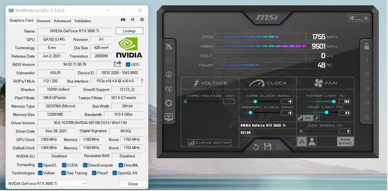The height and width of the screenshot is (191, 388).
Task: Select Afterburner profile slot 3
Action: 367,89
